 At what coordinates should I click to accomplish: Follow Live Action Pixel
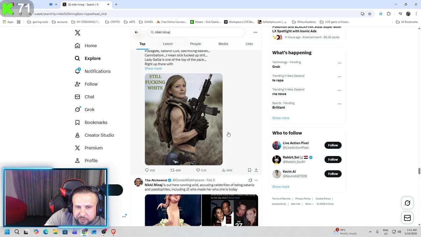point(333,145)
